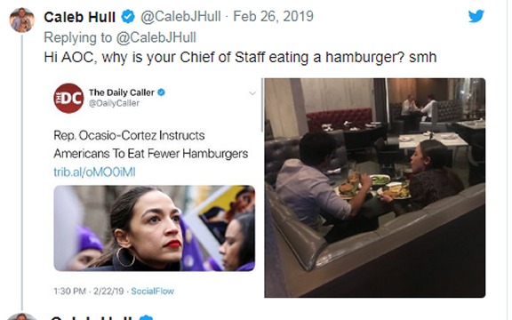Click the 1:30 PM 2/22/19 timestamp
Viewport: 512px width, 320px height.
[89, 291]
